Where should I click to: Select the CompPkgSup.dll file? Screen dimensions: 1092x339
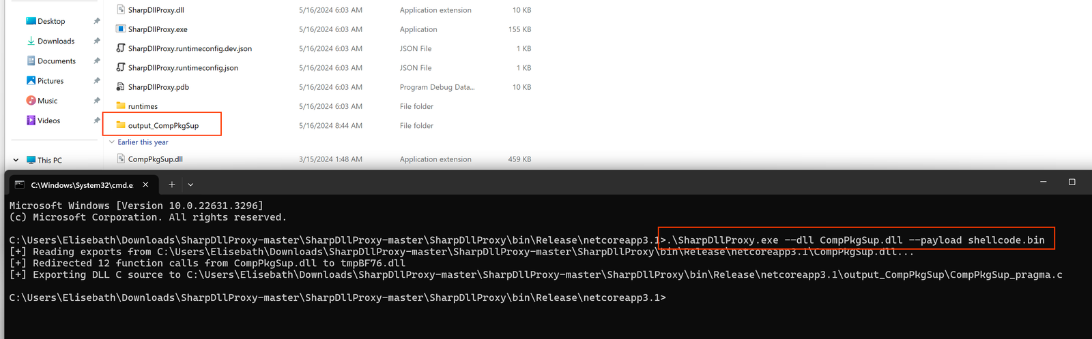155,159
